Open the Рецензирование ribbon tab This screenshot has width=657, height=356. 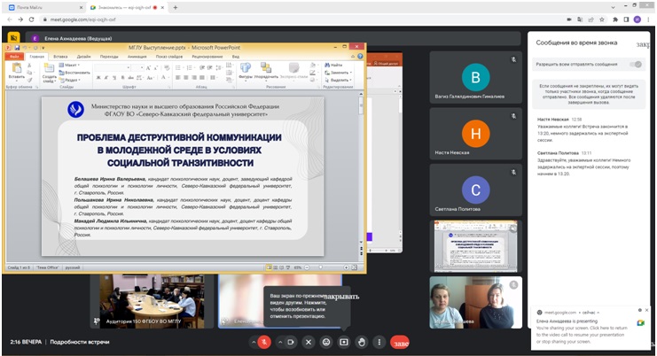pyautogui.click(x=207, y=57)
